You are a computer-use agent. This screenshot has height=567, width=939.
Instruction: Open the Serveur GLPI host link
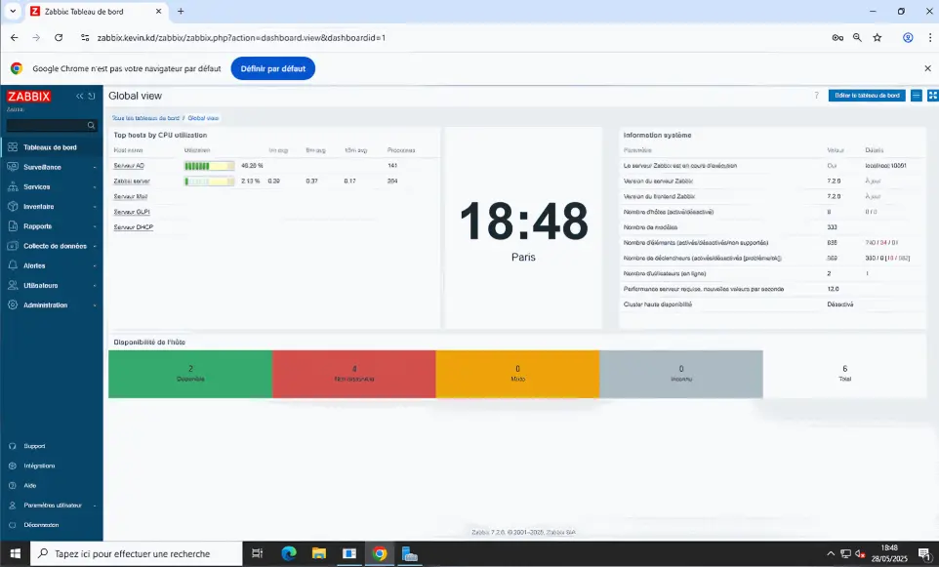click(x=132, y=212)
